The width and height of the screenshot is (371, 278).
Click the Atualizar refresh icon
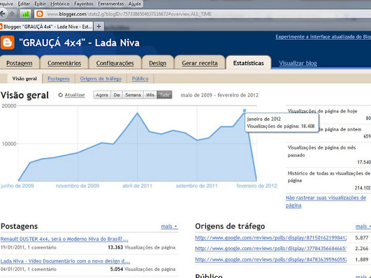[x=60, y=95]
